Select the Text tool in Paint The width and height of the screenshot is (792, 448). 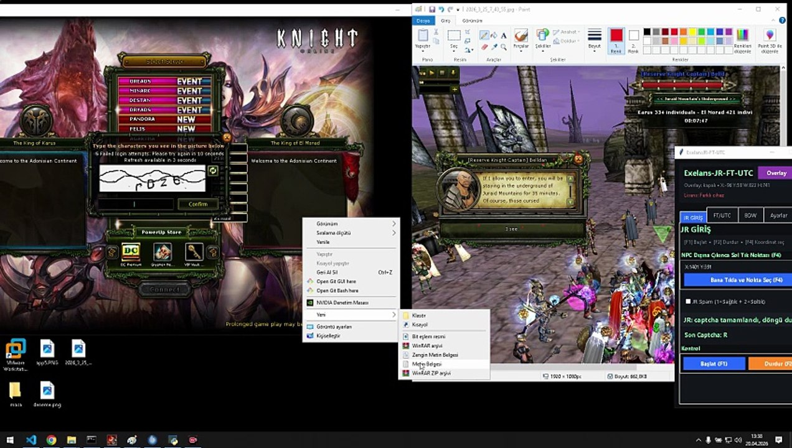point(504,35)
